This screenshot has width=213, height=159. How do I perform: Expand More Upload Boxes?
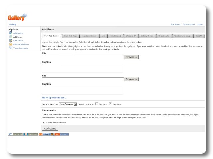click(54, 98)
